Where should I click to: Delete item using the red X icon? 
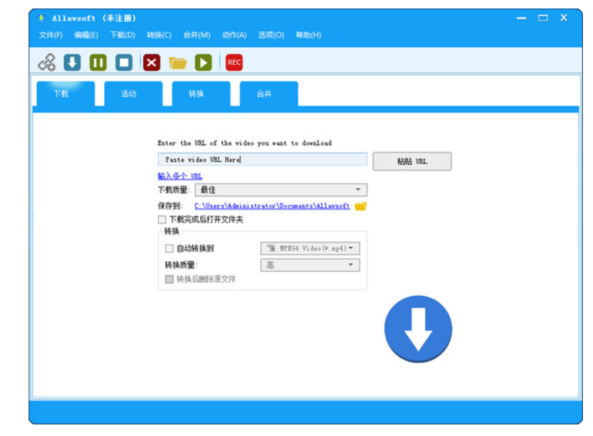click(152, 62)
